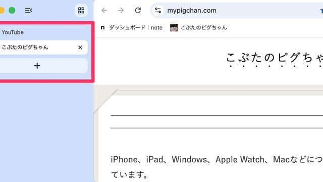Click the iPhone, iPad, Windows description text
The height and width of the screenshot is (182, 323).
[217, 167]
